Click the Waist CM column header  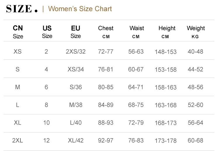[x=137, y=32]
